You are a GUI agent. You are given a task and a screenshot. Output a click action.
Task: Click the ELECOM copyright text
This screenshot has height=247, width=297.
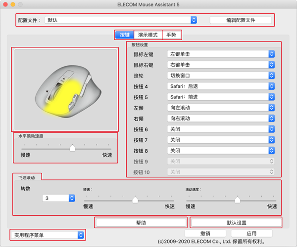[211, 242]
